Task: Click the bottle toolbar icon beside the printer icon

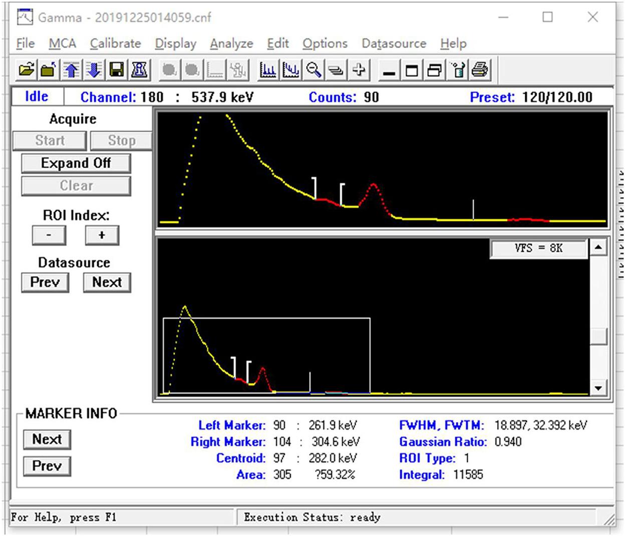Action: (457, 70)
